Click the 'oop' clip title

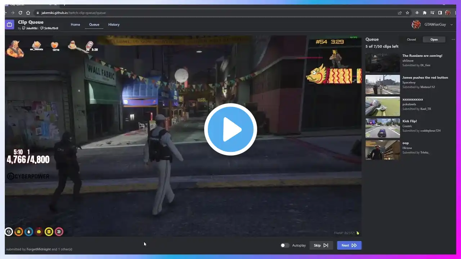tap(406, 143)
